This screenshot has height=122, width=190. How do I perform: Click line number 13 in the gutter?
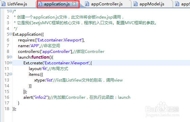pos(7,80)
